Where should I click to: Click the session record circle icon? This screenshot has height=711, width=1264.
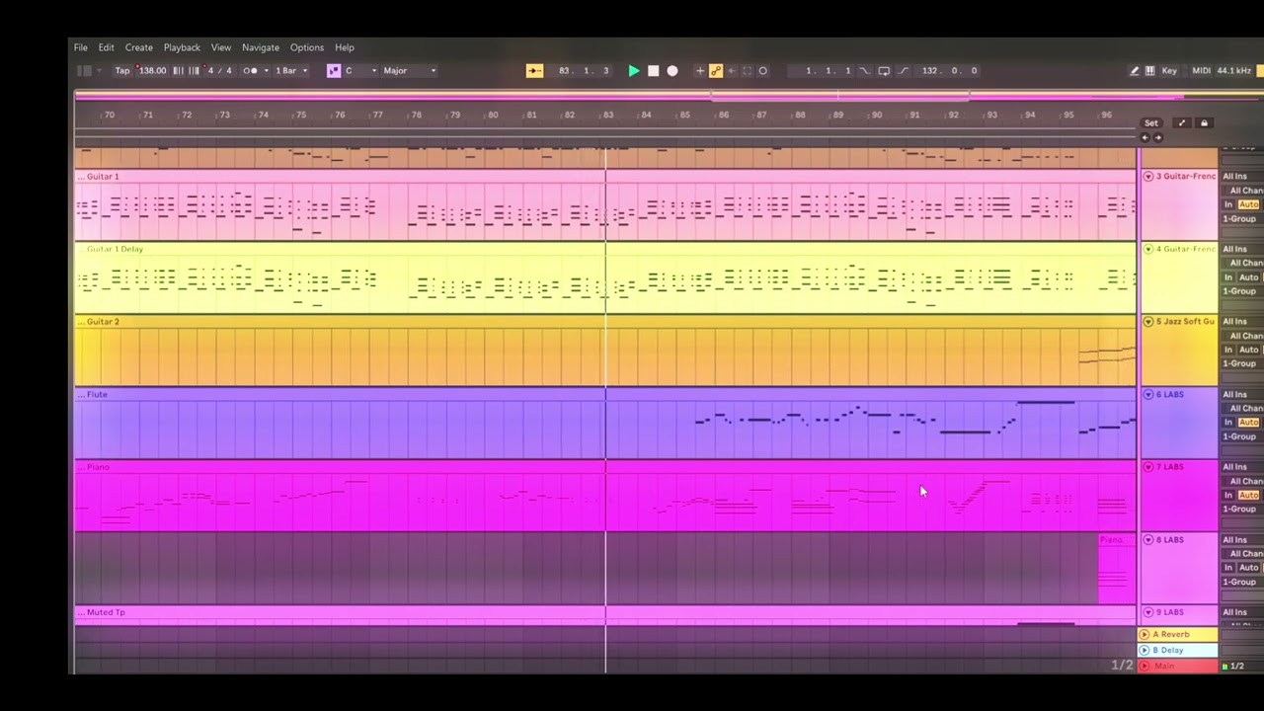[762, 71]
